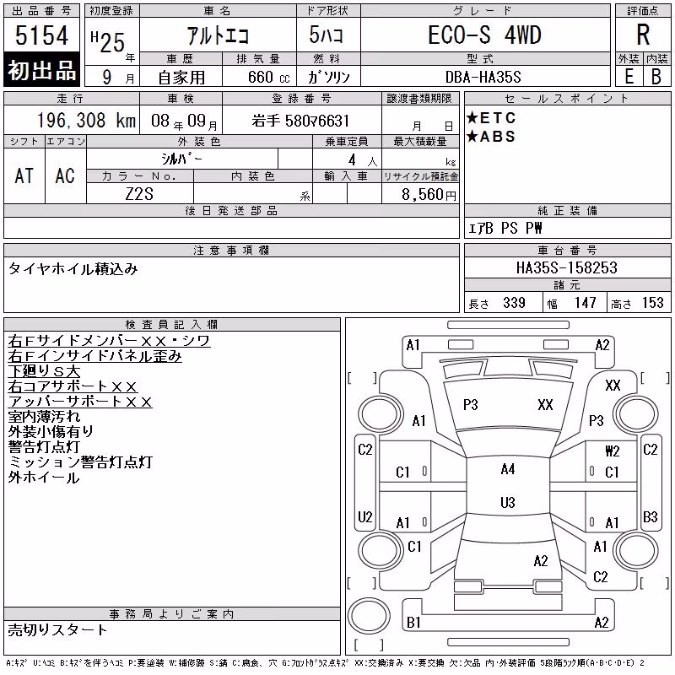
Task: Click the W2 mark on the diagram
Action: 613,451
